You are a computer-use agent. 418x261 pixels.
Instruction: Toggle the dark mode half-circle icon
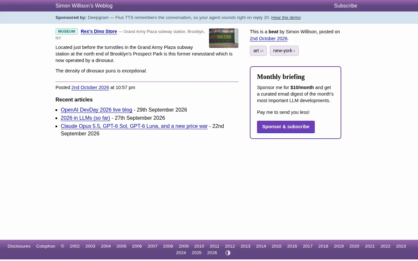tap(228, 253)
